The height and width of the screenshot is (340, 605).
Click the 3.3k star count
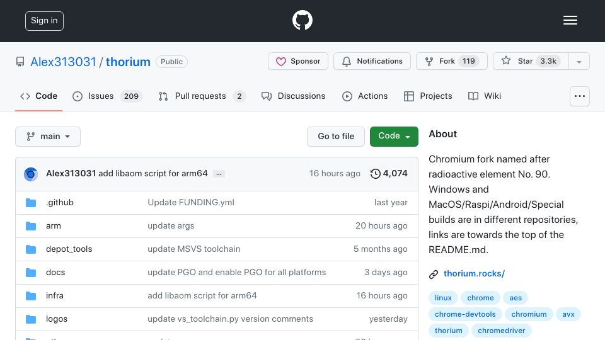coord(548,61)
